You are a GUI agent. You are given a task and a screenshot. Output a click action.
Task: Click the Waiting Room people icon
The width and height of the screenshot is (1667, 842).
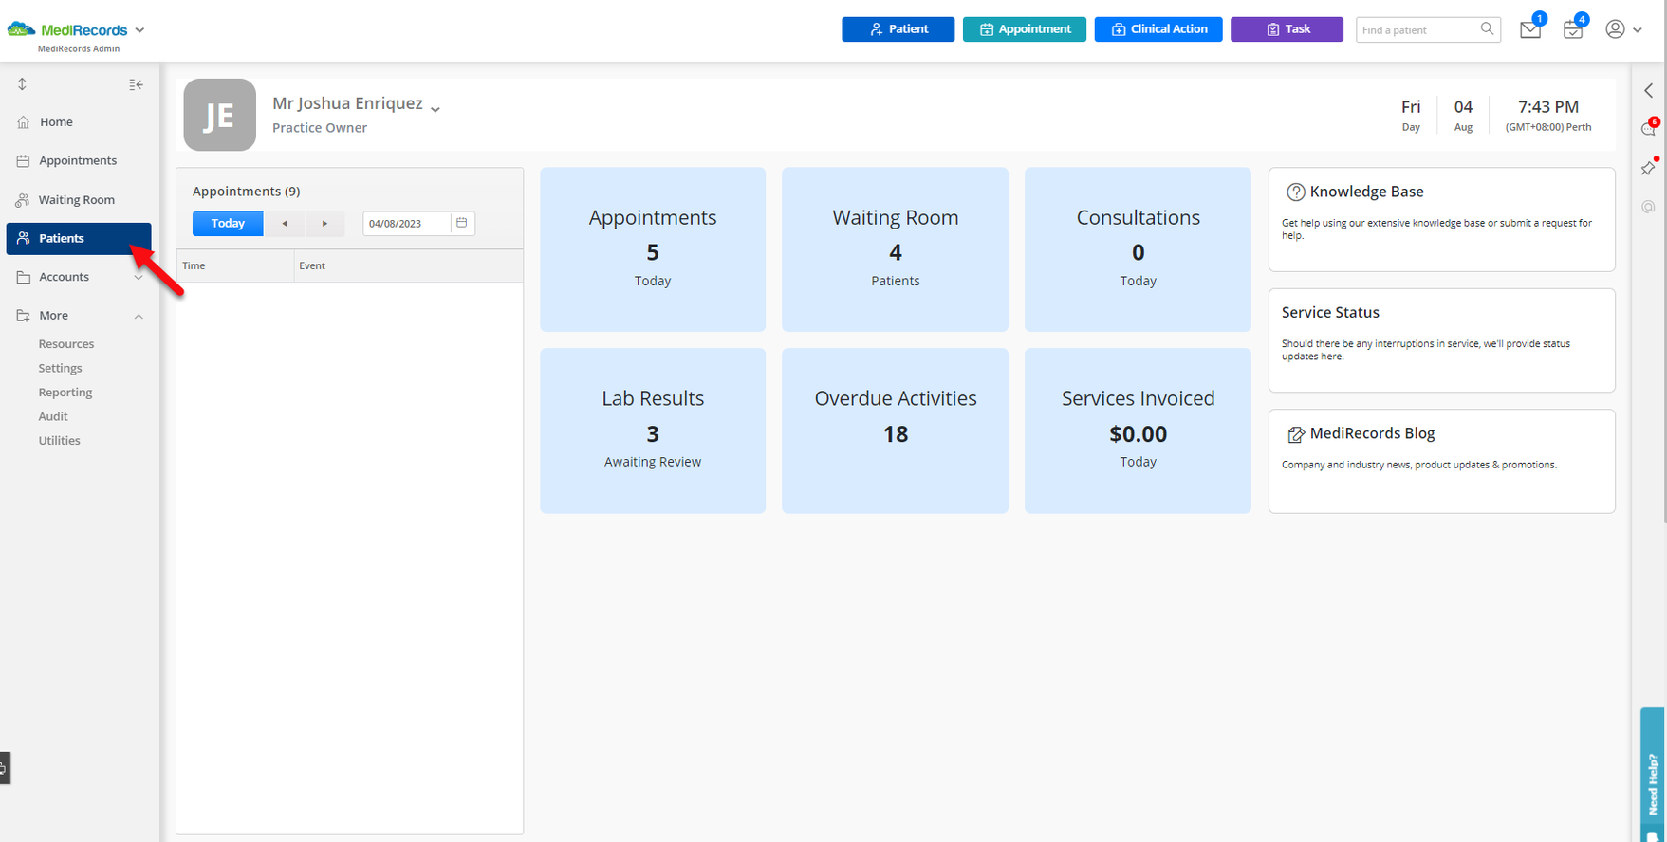tap(23, 200)
